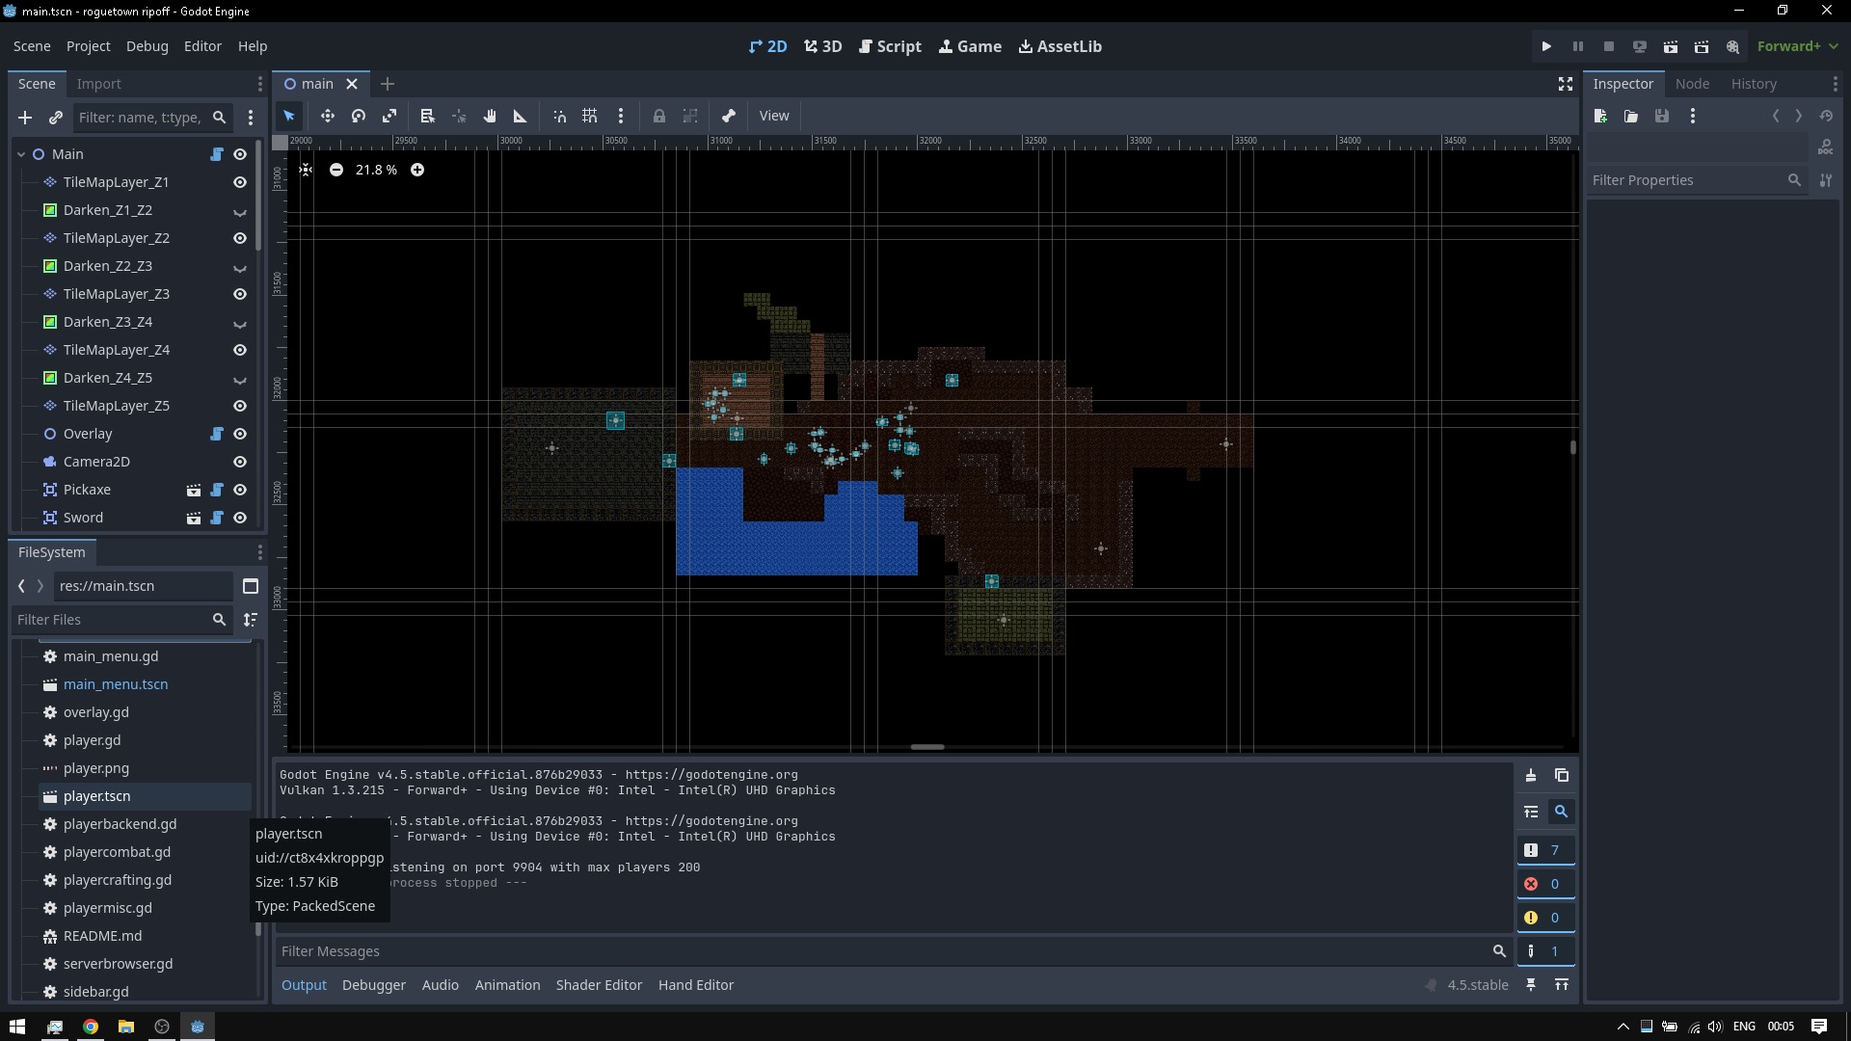
Task: Select the Move Mode tool
Action: tap(328, 116)
